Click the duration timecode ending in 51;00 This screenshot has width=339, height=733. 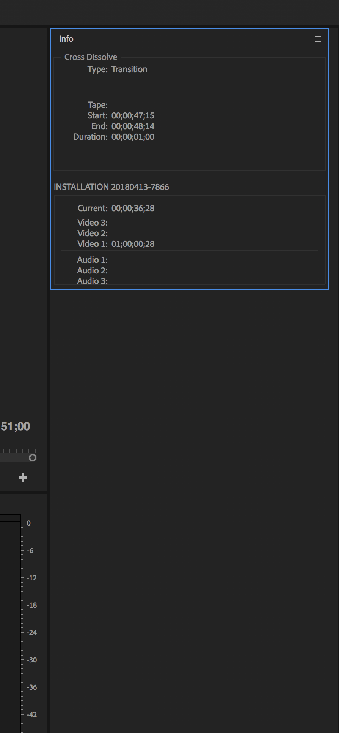pyautogui.click(x=15, y=427)
